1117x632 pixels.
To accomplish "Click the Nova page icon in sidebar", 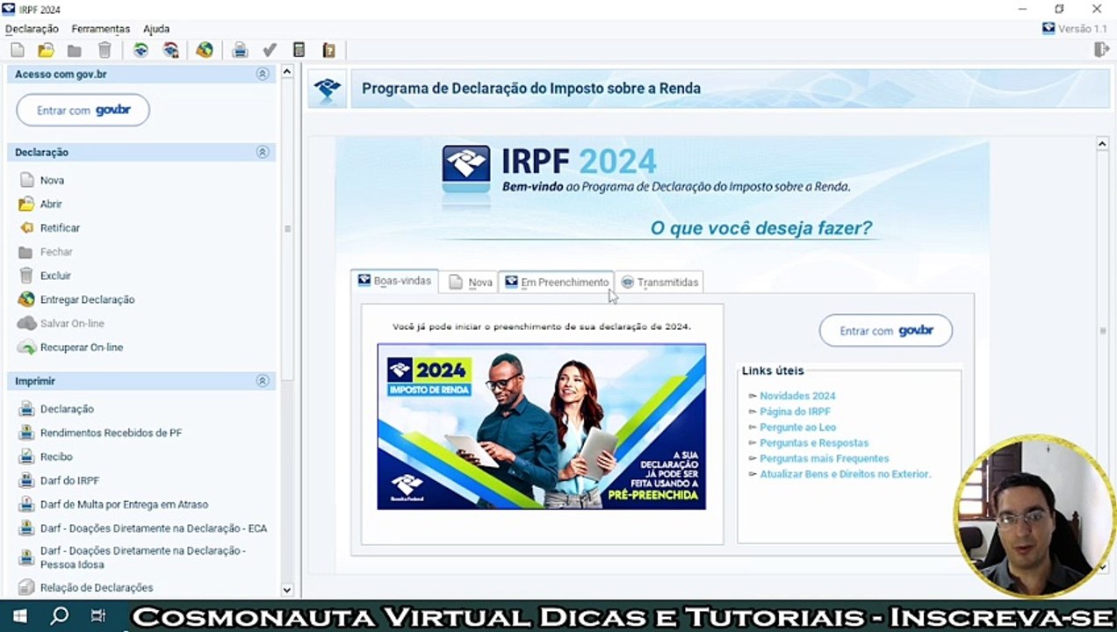I will pyautogui.click(x=26, y=180).
